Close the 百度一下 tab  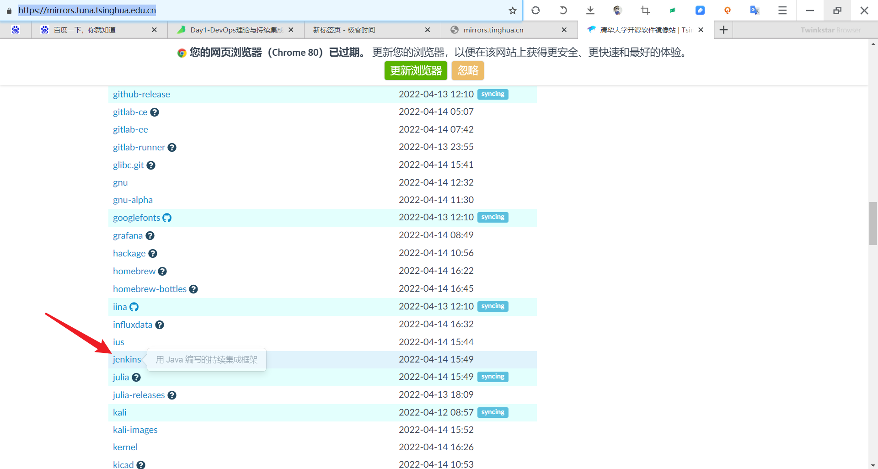[x=154, y=30]
